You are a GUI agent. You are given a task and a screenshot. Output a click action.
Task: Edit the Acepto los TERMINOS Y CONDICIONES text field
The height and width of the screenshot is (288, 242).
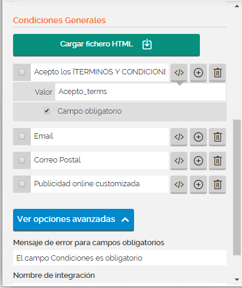[100, 72]
